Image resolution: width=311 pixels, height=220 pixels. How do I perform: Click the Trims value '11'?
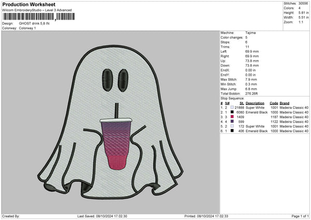point(247,47)
